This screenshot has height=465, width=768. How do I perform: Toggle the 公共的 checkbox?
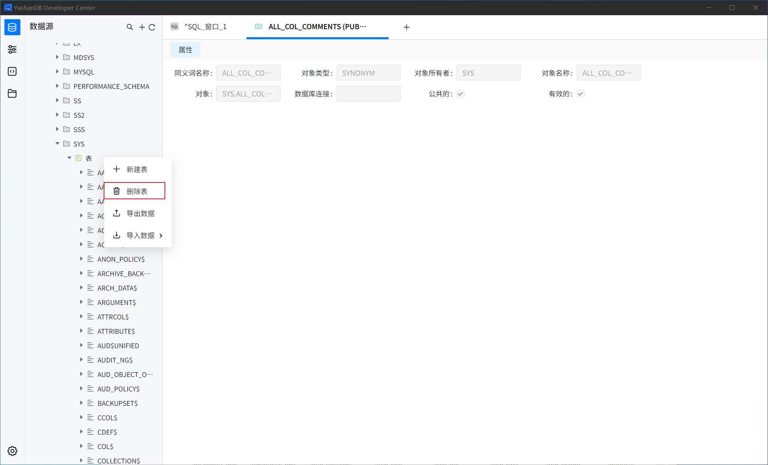[x=461, y=94]
